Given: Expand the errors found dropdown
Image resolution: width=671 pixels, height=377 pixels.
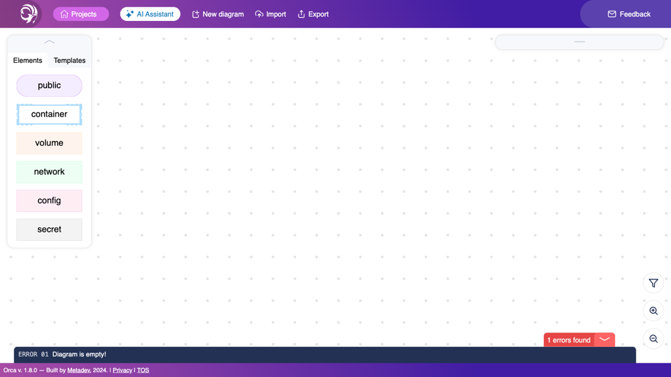Looking at the screenshot, I should click(x=605, y=340).
